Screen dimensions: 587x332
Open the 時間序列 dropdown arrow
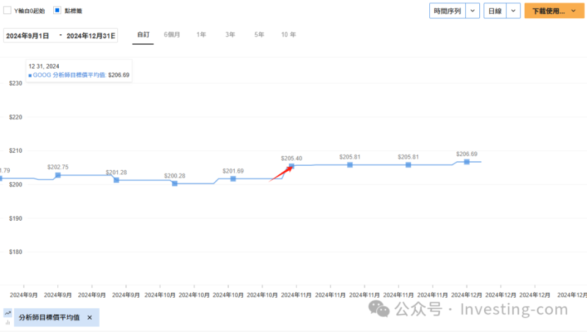click(x=473, y=11)
